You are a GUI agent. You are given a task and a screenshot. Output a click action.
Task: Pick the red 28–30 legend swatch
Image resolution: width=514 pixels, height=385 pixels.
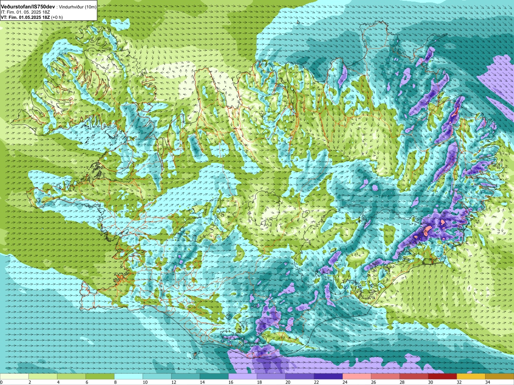(414, 377)
